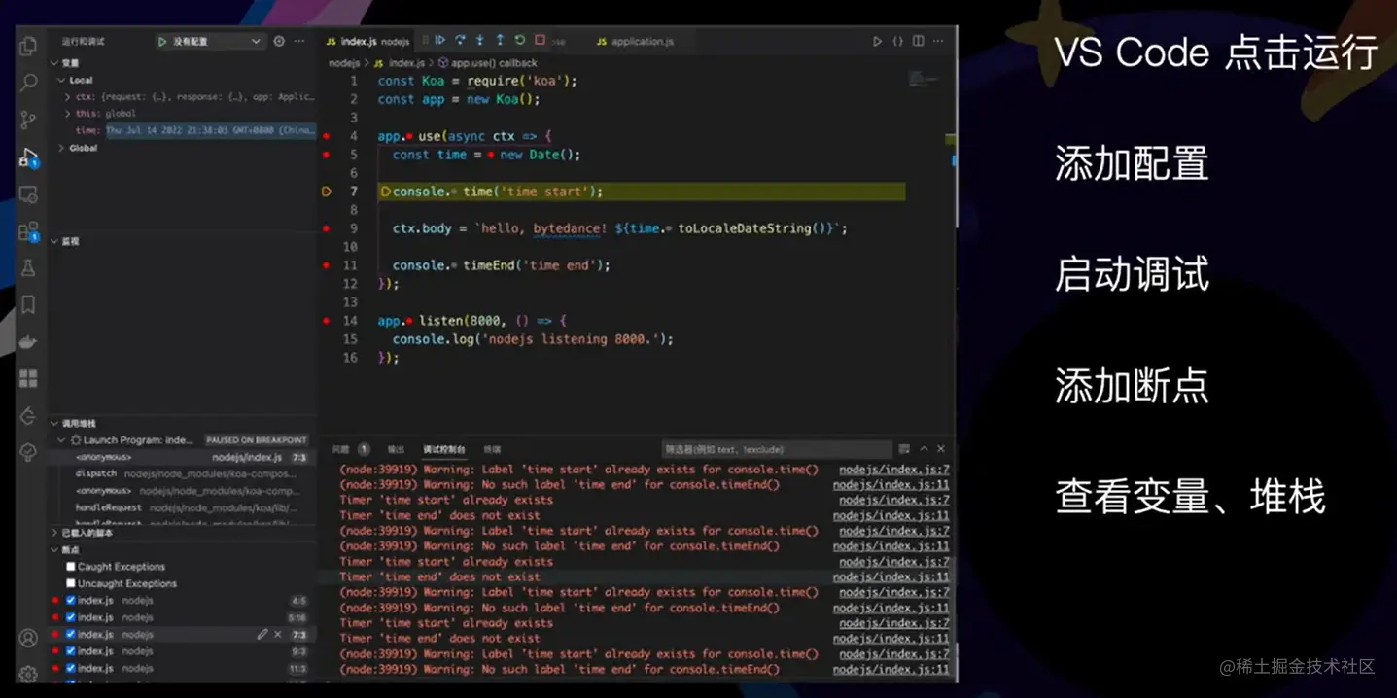Open the Accounts menu icon
This screenshot has width=1397, height=698.
tap(28, 638)
